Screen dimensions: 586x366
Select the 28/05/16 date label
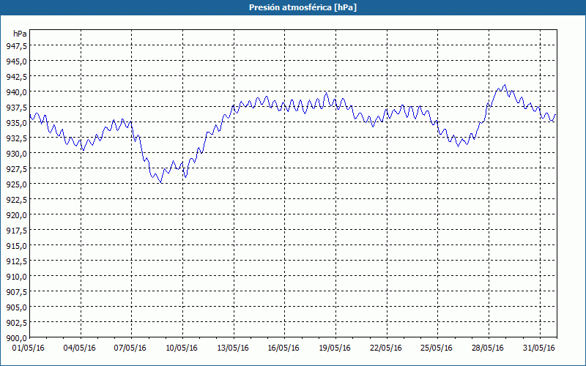(x=488, y=348)
